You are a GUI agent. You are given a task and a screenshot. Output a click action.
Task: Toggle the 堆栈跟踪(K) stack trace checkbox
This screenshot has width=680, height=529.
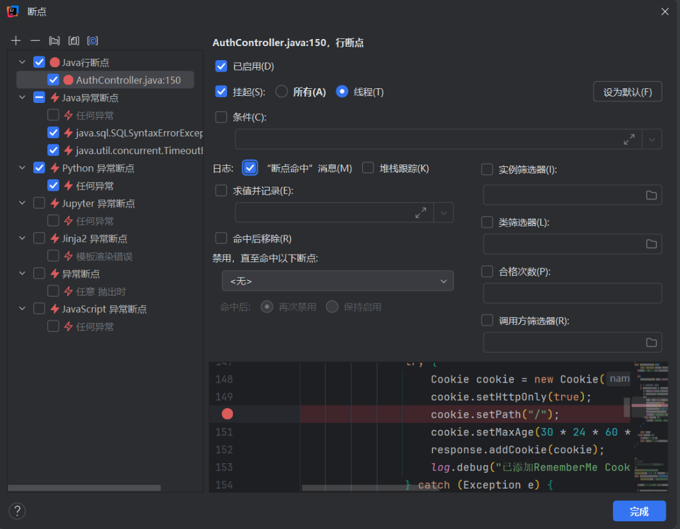(368, 168)
